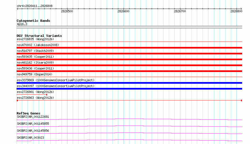Click the chr4:2826411..2826808 region label
The width and height of the screenshot is (250, 144).
tap(35, 6)
